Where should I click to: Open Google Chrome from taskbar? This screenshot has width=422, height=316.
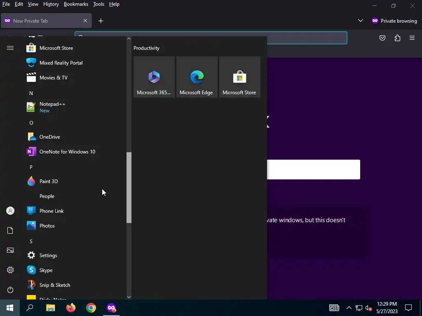click(91, 308)
